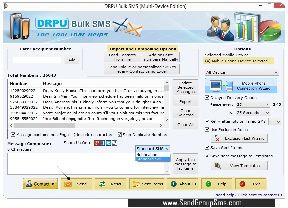Click the thumbs-up like icon
Screen dimensions: 288x208
point(114,143)
